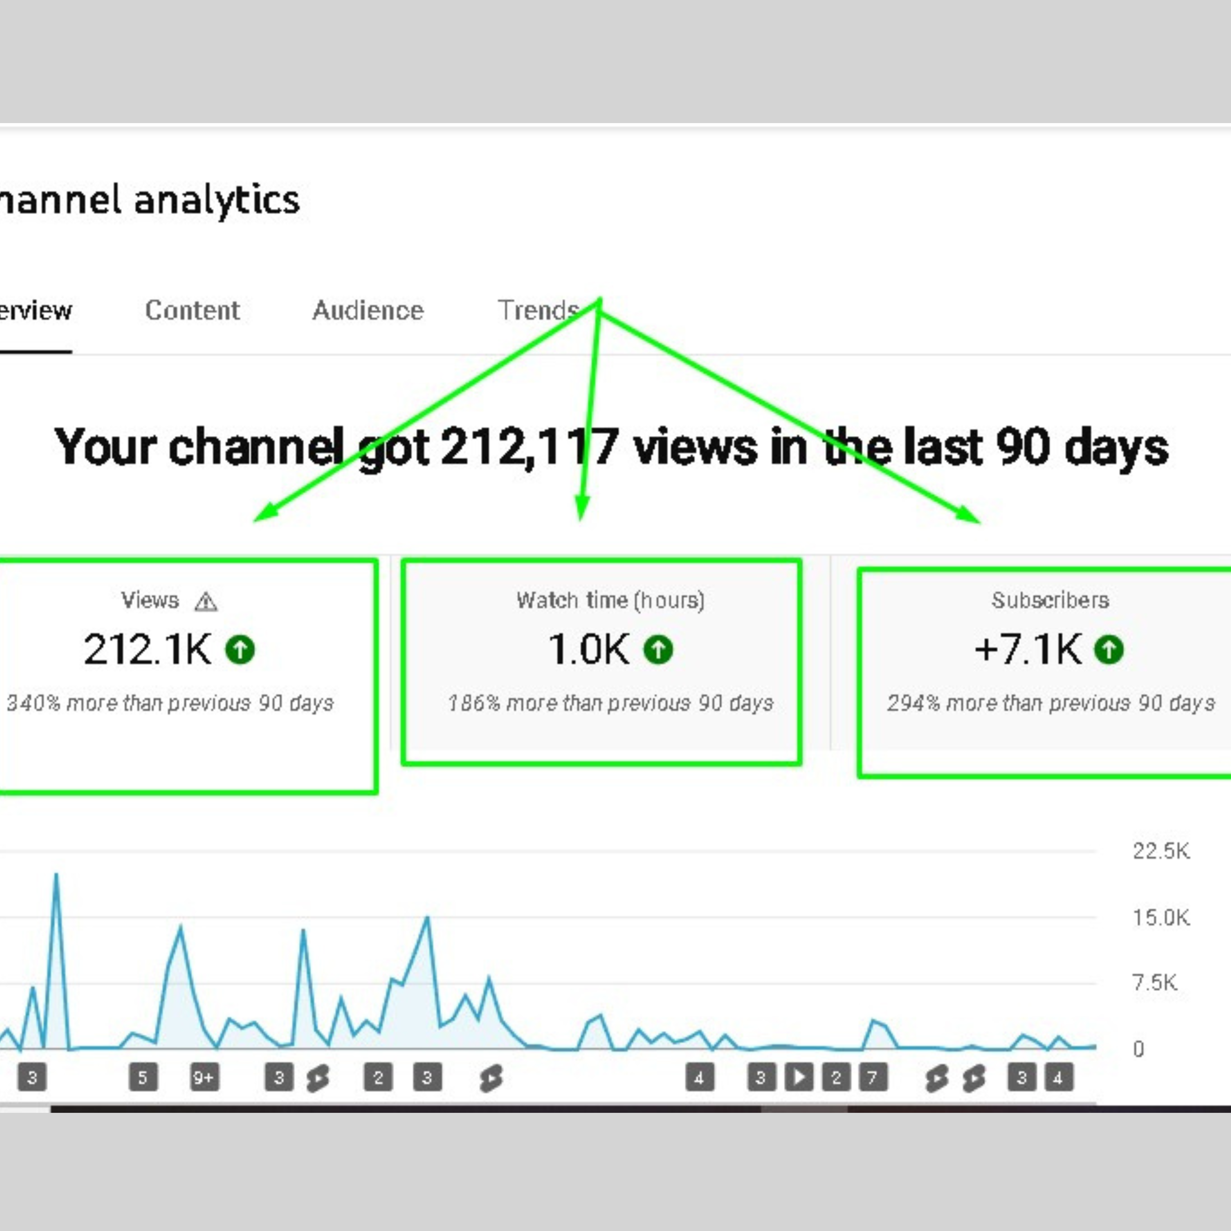Click the '4' marker left of the play-icon group

(x=700, y=1077)
